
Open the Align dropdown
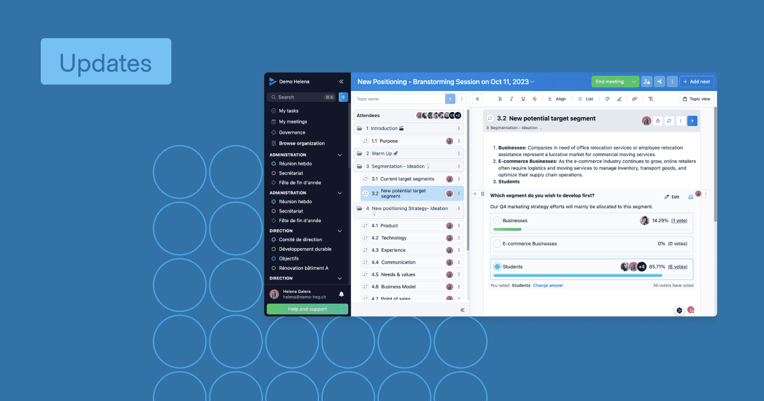pyautogui.click(x=556, y=99)
